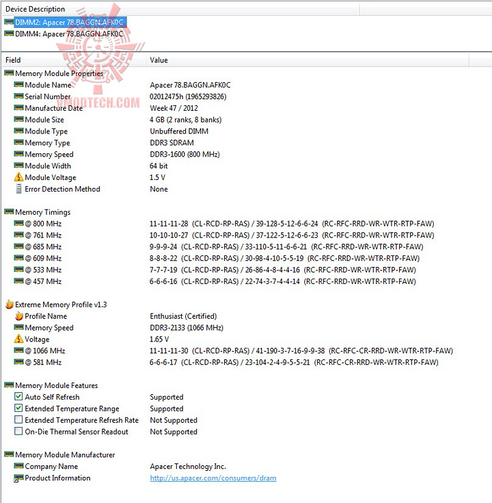This screenshot has height=503, width=492.
Task: Click the Serial Number row icon
Action: coord(19,96)
